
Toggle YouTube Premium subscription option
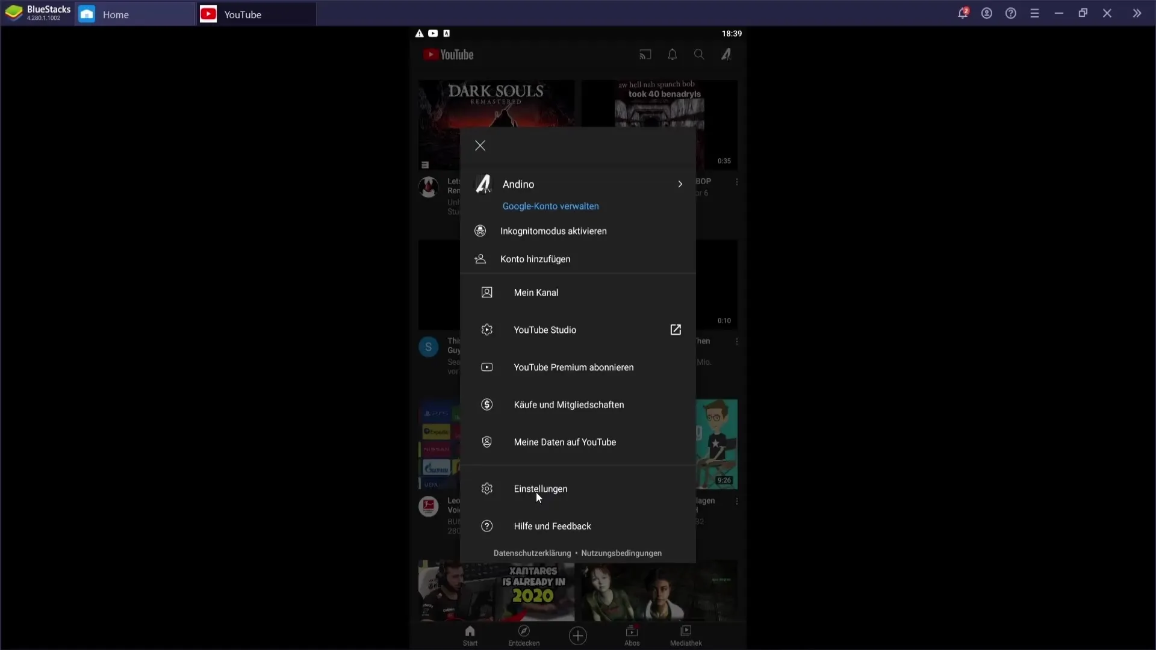coord(573,367)
